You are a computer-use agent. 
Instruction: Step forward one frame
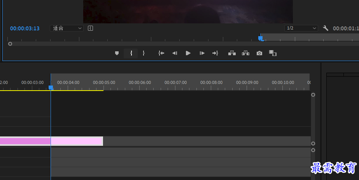pos(202,53)
